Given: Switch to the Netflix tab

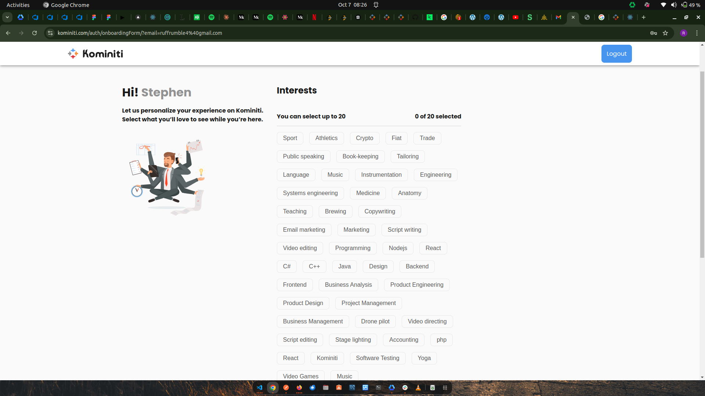Looking at the screenshot, I should click(x=314, y=17).
